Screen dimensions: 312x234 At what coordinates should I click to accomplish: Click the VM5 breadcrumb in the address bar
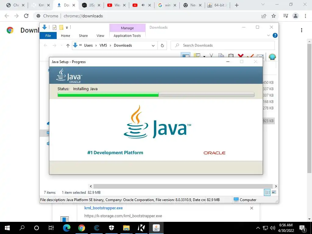pos(103,45)
